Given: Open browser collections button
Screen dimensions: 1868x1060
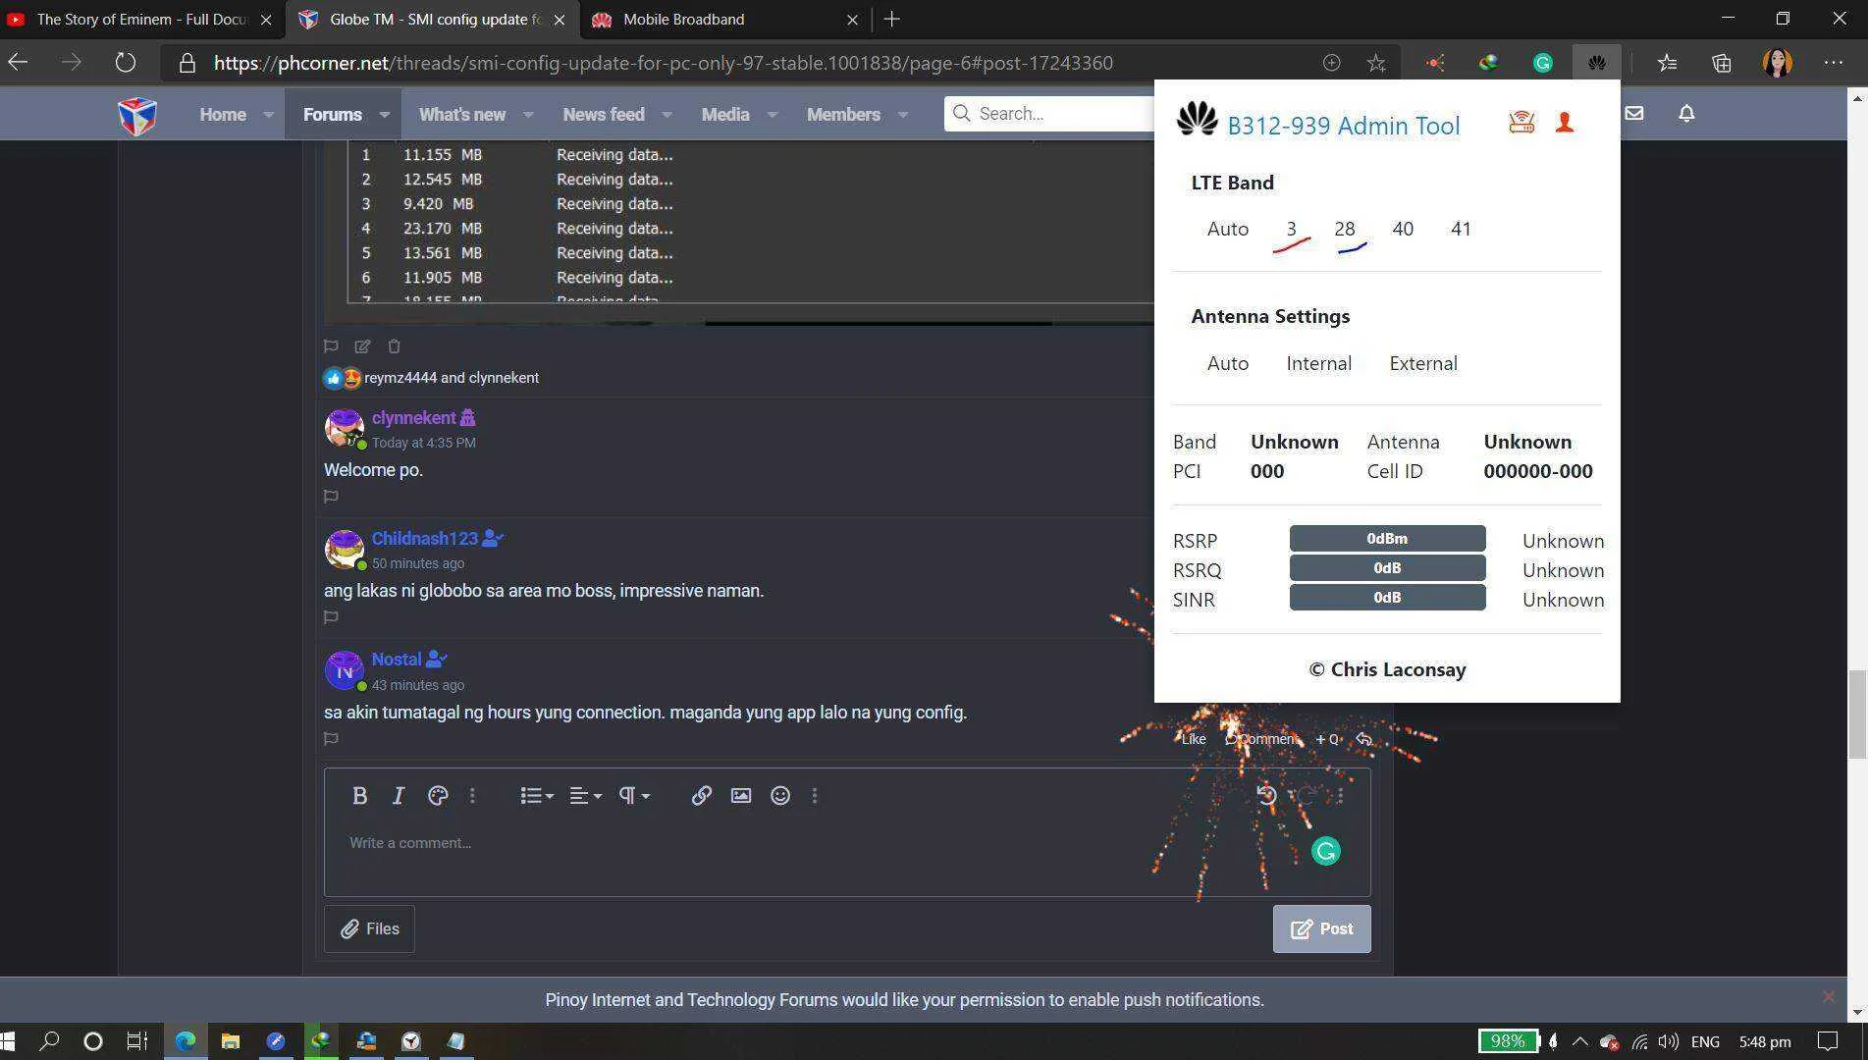Looking at the screenshot, I should [x=1722, y=63].
